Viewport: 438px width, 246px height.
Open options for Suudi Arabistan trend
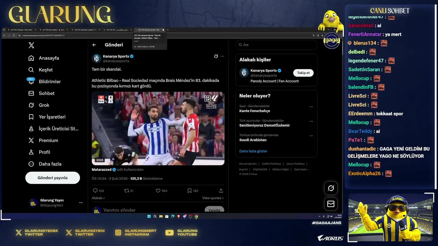click(x=311, y=136)
